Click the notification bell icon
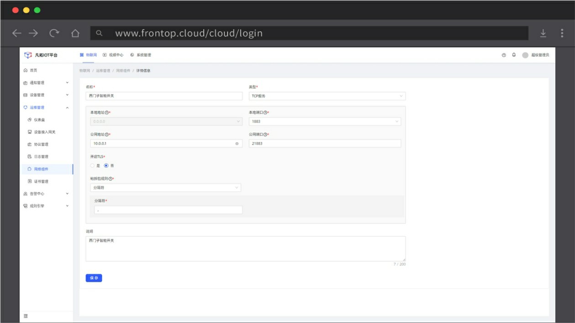The height and width of the screenshot is (323, 575). click(x=514, y=55)
